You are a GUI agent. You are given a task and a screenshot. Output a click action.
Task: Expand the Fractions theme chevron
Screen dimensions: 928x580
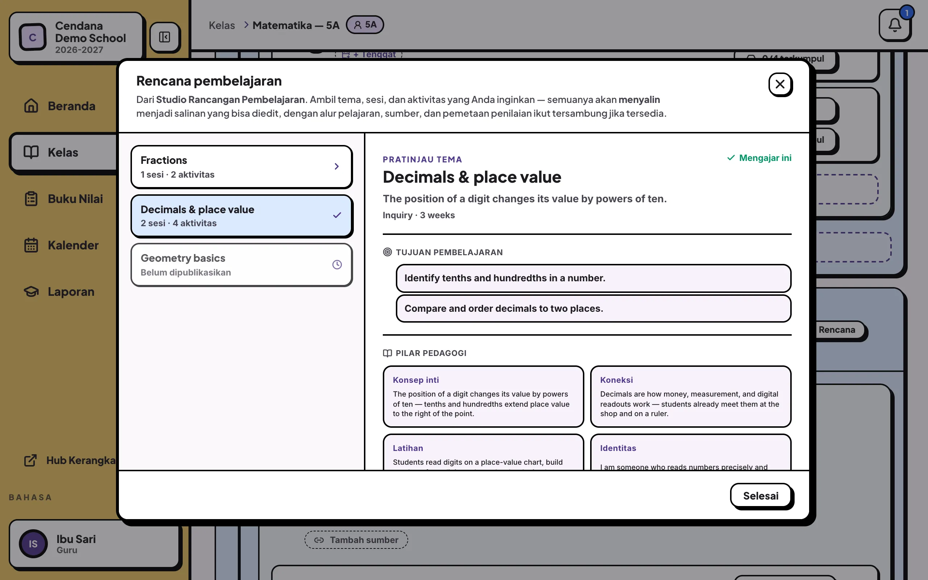click(336, 166)
